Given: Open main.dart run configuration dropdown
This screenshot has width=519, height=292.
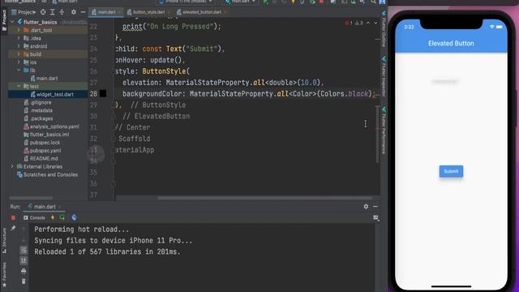Looking at the screenshot, I should point(241,2).
